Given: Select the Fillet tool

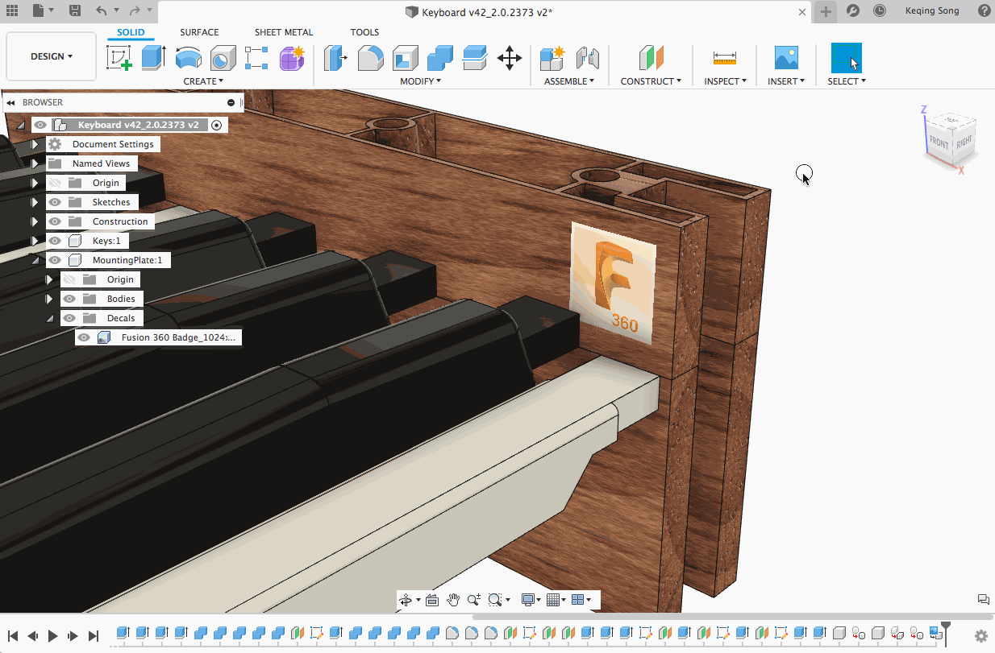Looking at the screenshot, I should click(370, 58).
